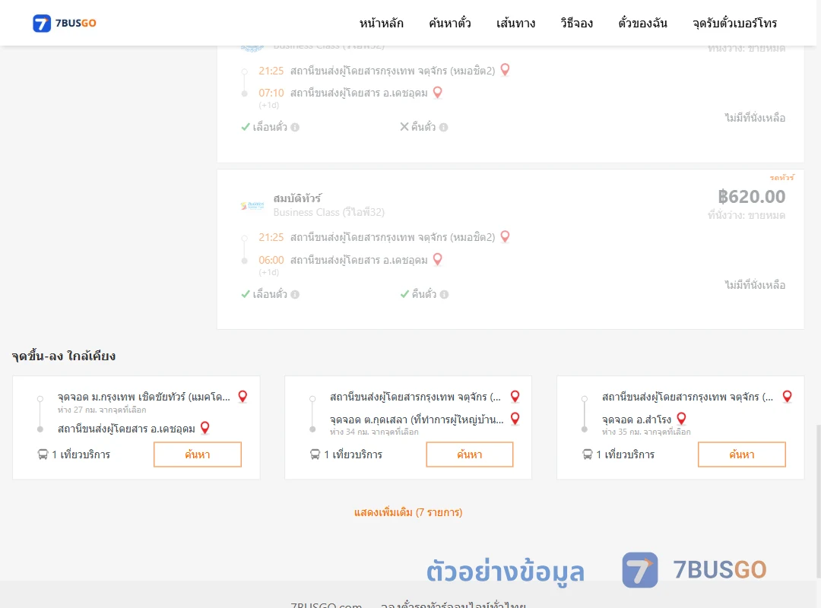Click รถทัวร์ tag on ฿620 trip card
Image resolution: width=821 pixels, height=608 pixels.
pyautogui.click(x=781, y=178)
